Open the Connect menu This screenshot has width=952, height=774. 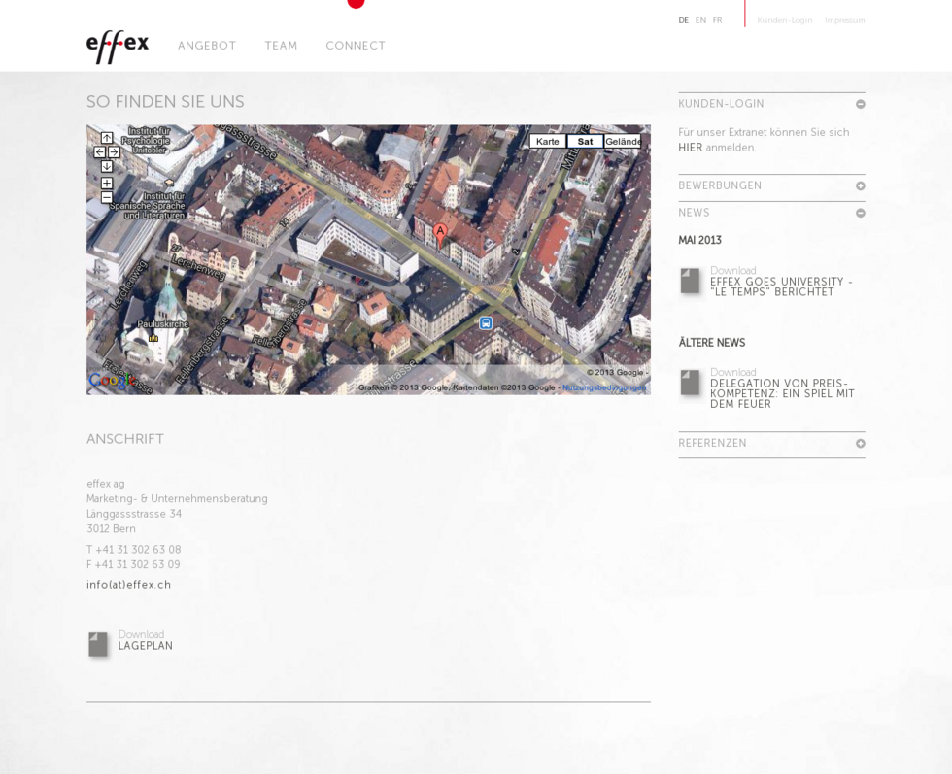pos(356,46)
